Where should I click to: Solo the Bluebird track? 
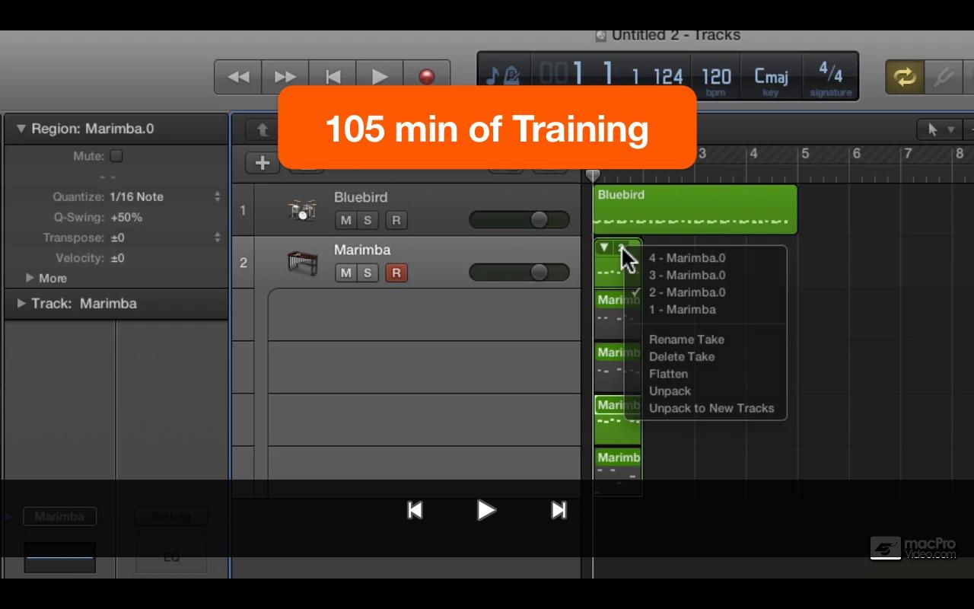coord(368,220)
